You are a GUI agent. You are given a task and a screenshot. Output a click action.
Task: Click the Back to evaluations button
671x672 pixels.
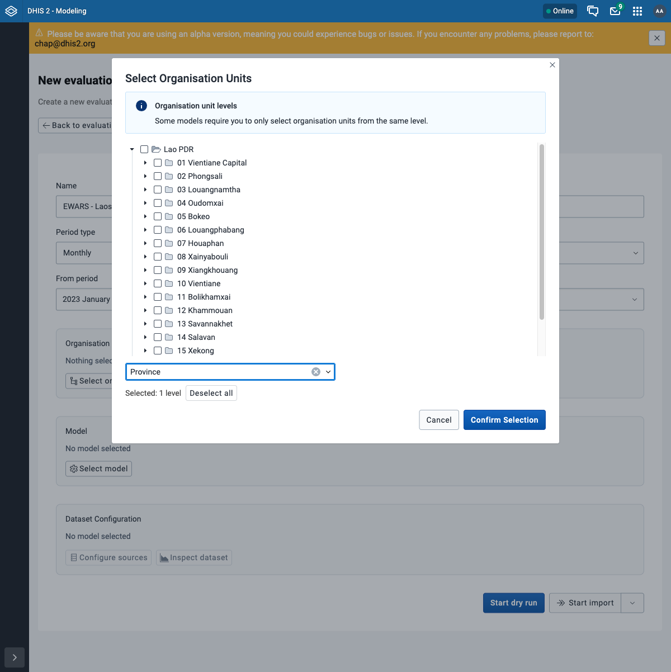(x=75, y=125)
